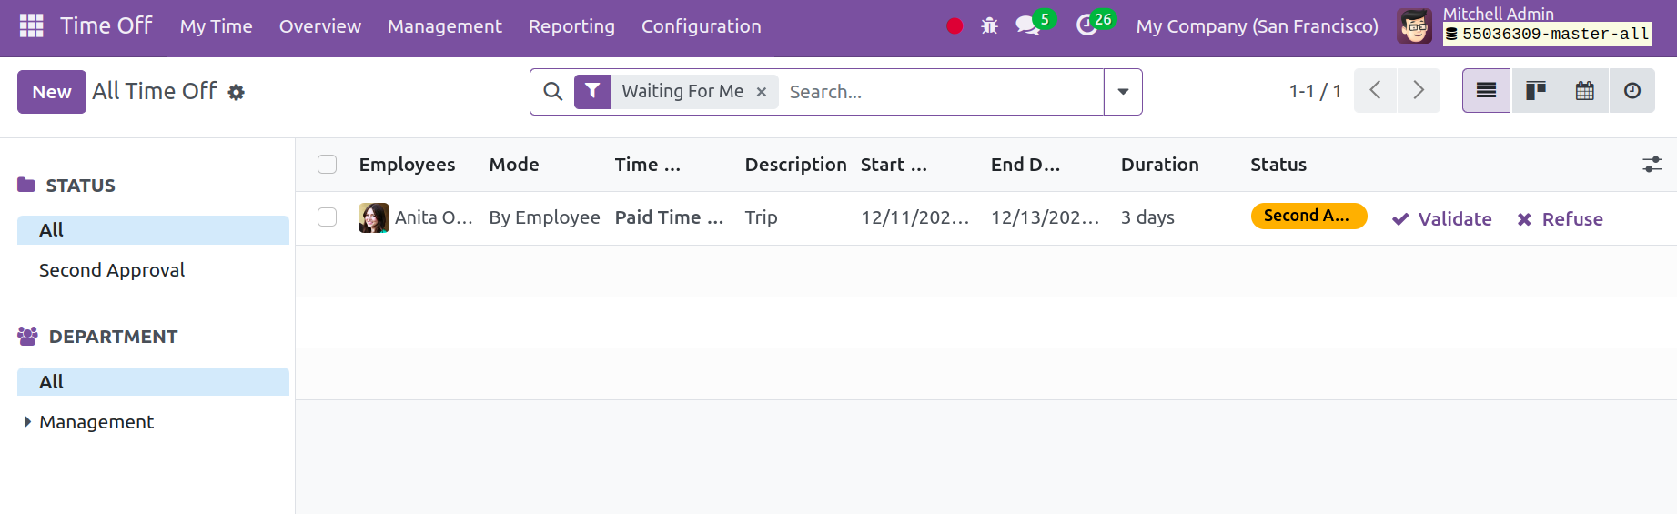Viewport: 1677px width, 514px height.
Task: Click Validate on the time off request
Action: click(1442, 218)
